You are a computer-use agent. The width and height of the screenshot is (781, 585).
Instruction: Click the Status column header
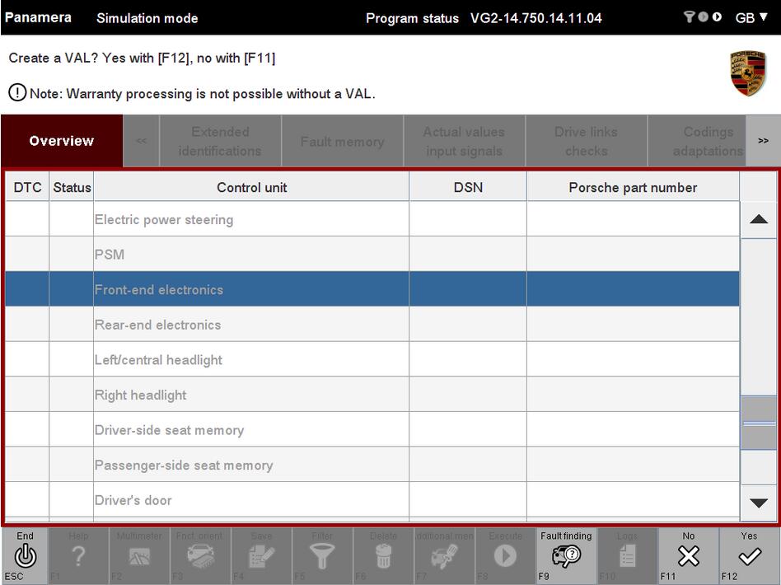point(72,187)
